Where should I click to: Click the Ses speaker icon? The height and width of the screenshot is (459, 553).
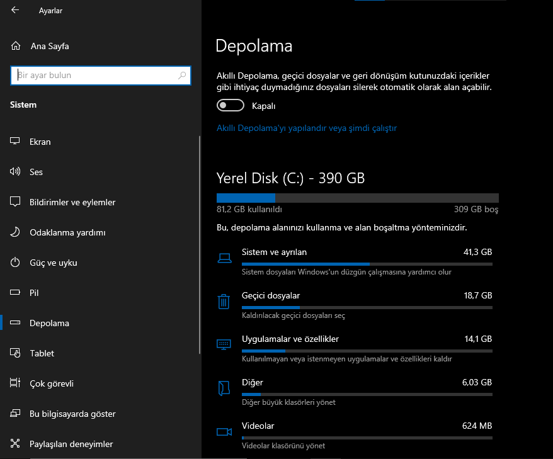(16, 172)
